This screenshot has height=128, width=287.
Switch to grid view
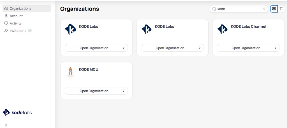(274, 9)
